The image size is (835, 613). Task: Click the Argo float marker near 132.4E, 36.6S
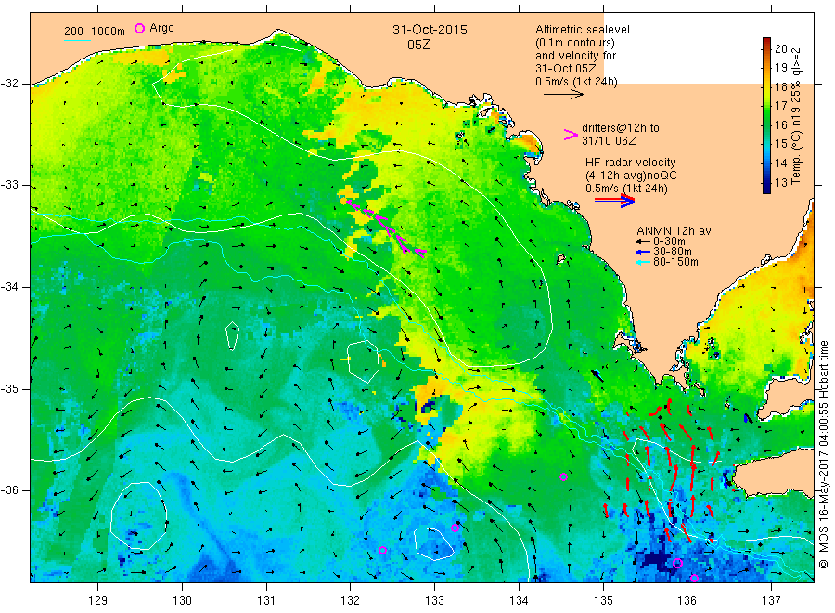(x=382, y=550)
